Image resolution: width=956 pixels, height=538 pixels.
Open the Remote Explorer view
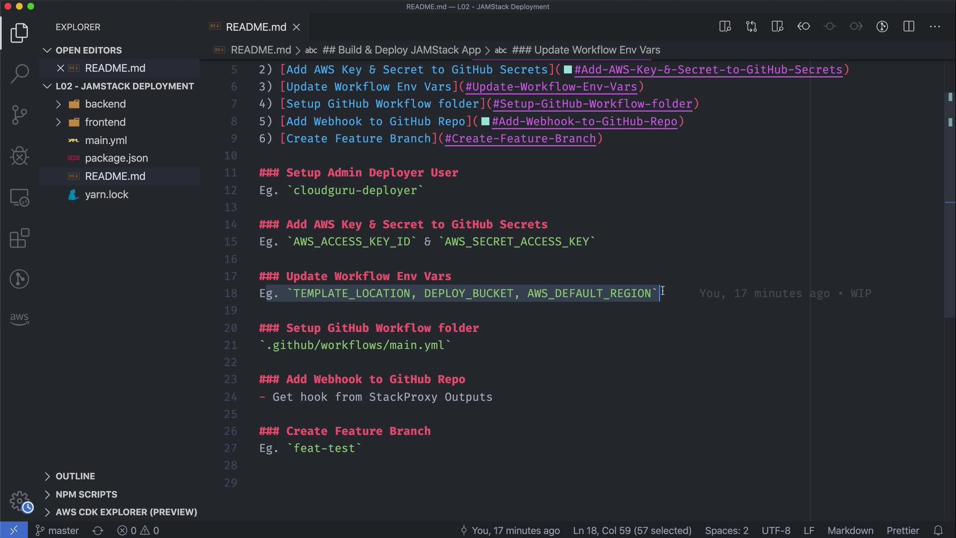coord(19,198)
